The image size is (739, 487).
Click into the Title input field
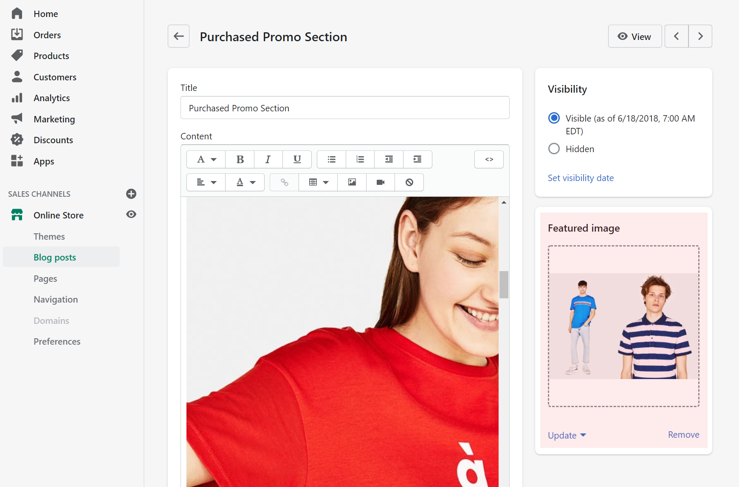click(344, 108)
